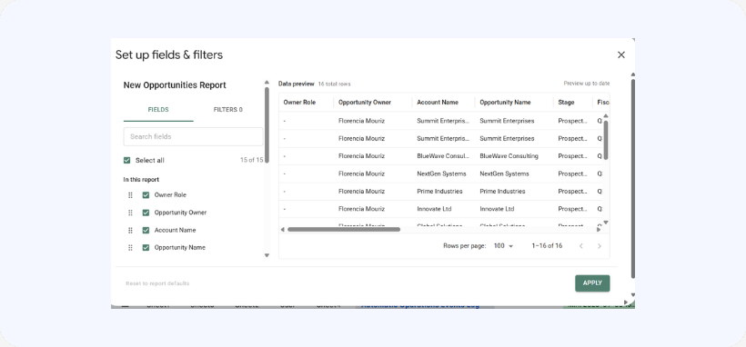
Task: Click the Opportunity Owner column header
Action: pos(365,103)
